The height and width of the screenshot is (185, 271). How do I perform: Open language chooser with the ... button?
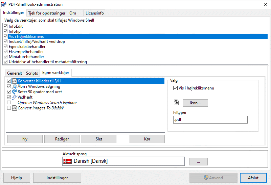(198, 162)
